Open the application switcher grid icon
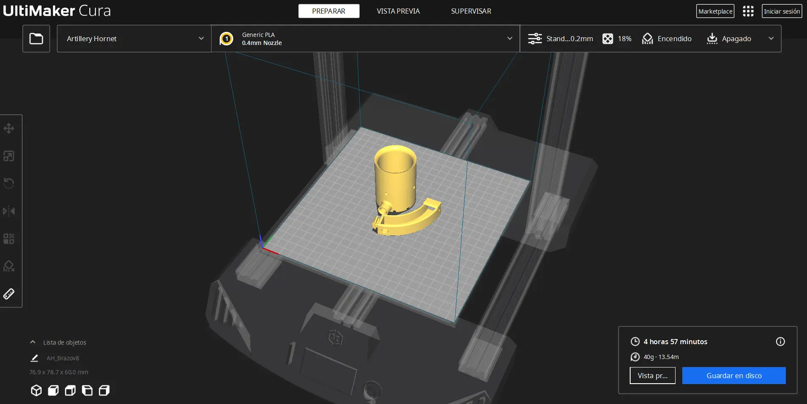 [748, 11]
